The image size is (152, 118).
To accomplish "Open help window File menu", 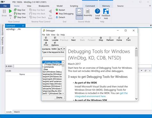I will [x=43, y=35].
